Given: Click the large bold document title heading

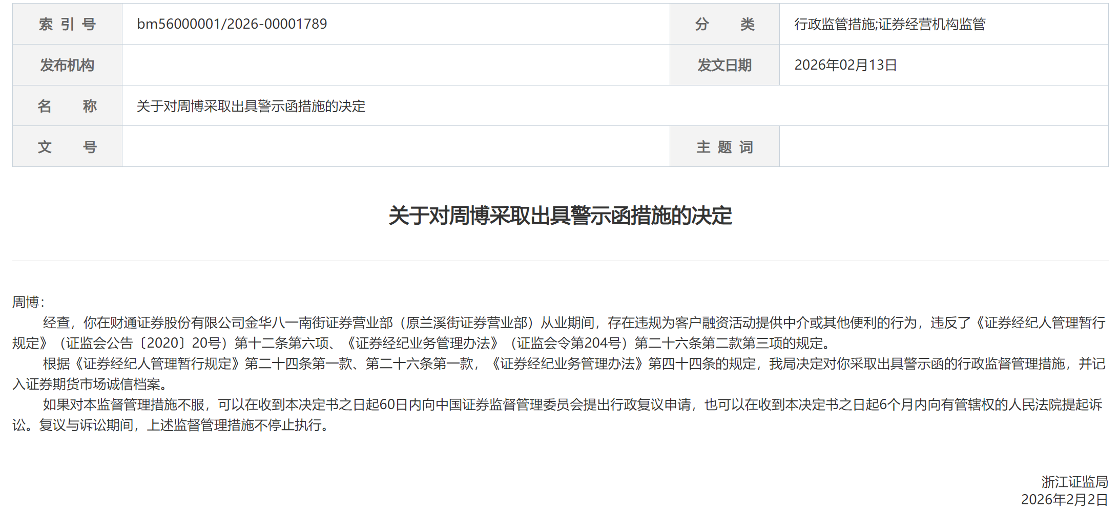Looking at the screenshot, I should point(560,216).
